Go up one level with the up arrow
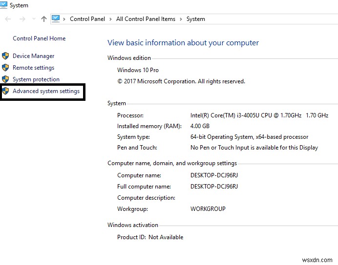Screen dimensions: 338x265 [x=44, y=19]
